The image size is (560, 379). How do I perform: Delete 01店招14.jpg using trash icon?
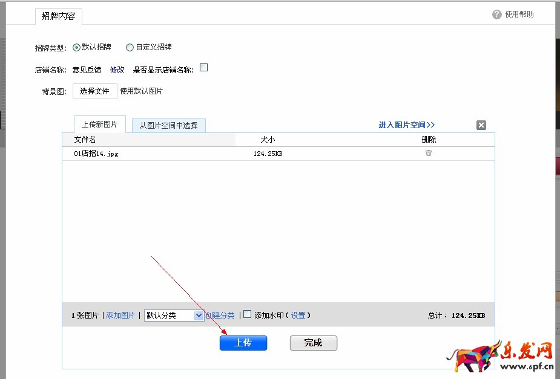pyautogui.click(x=429, y=154)
